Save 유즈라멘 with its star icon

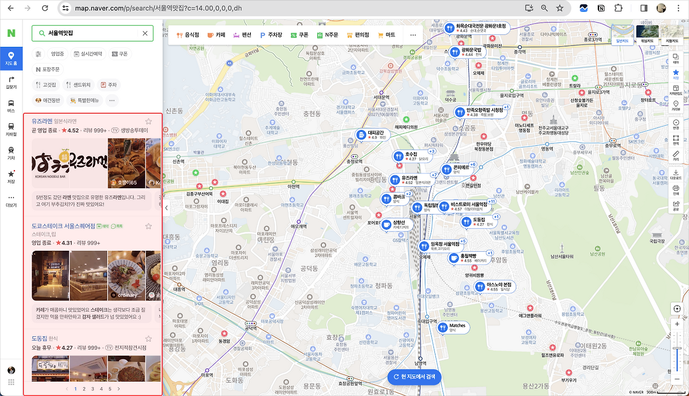(149, 122)
